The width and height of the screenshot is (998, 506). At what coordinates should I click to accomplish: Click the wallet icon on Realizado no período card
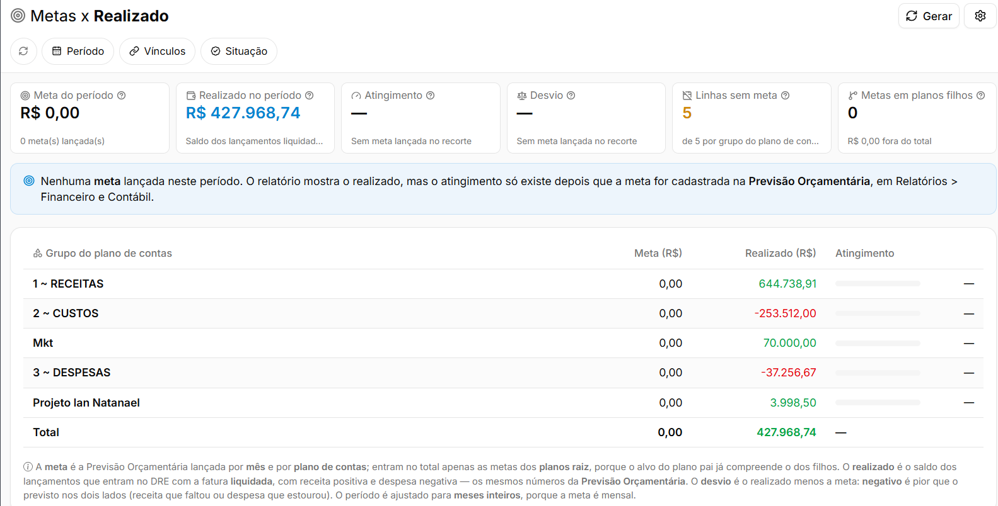tap(191, 96)
